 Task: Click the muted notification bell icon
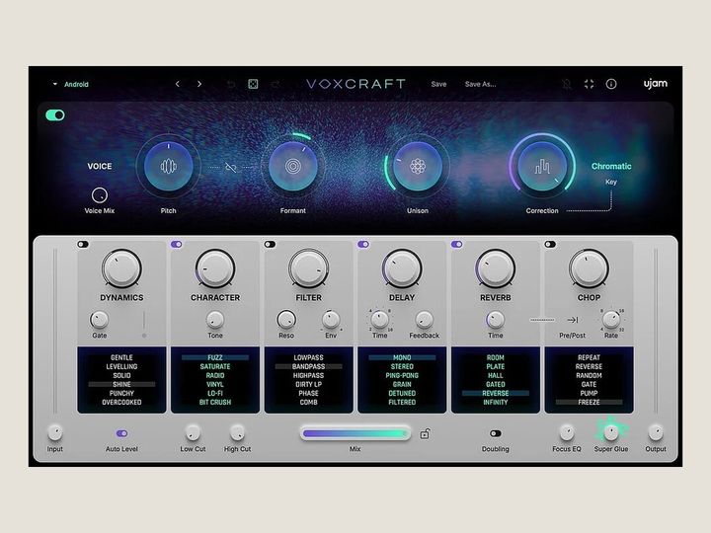coord(567,84)
